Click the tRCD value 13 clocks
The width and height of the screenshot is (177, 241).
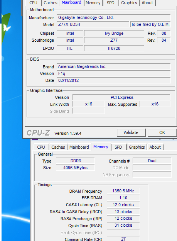123,212
